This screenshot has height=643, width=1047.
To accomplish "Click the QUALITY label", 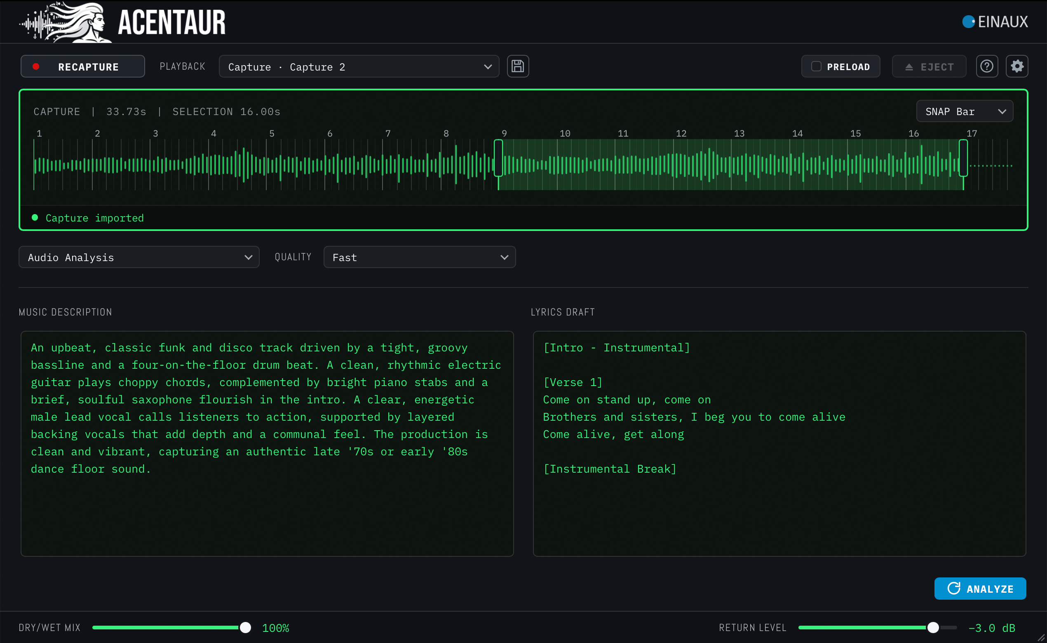I will [293, 257].
